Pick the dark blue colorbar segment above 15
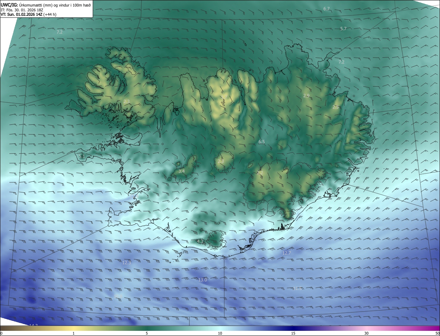Screen dimensions: 440x336 (293, 328)
